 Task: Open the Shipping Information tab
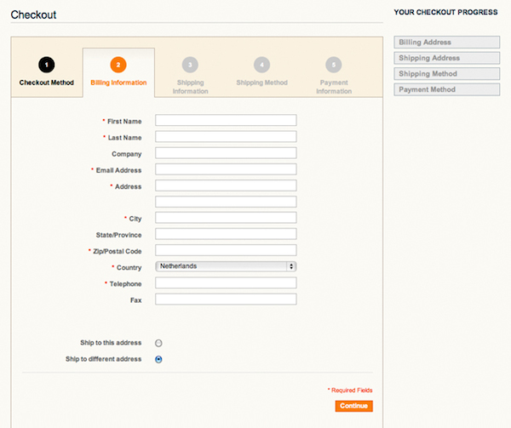[x=190, y=72]
